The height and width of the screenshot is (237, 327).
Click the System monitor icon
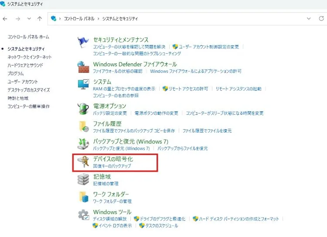click(x=83, y=85)
